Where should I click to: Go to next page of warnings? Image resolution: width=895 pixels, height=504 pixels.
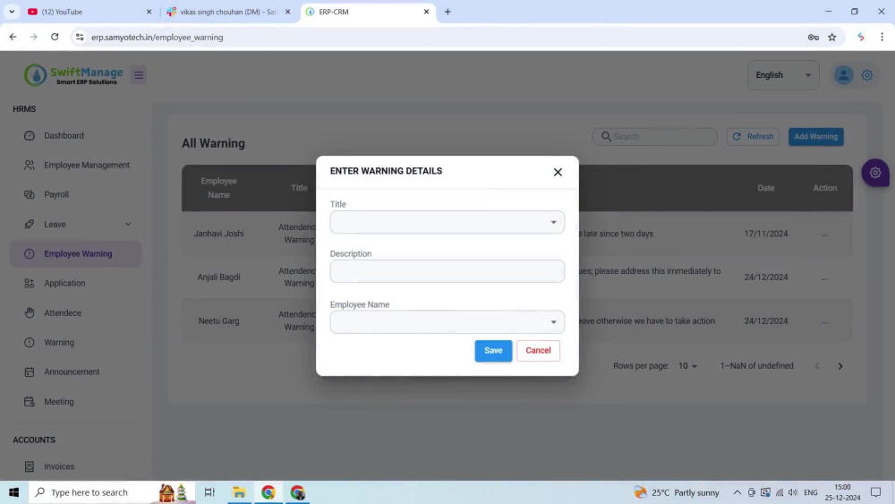[840, 366]
